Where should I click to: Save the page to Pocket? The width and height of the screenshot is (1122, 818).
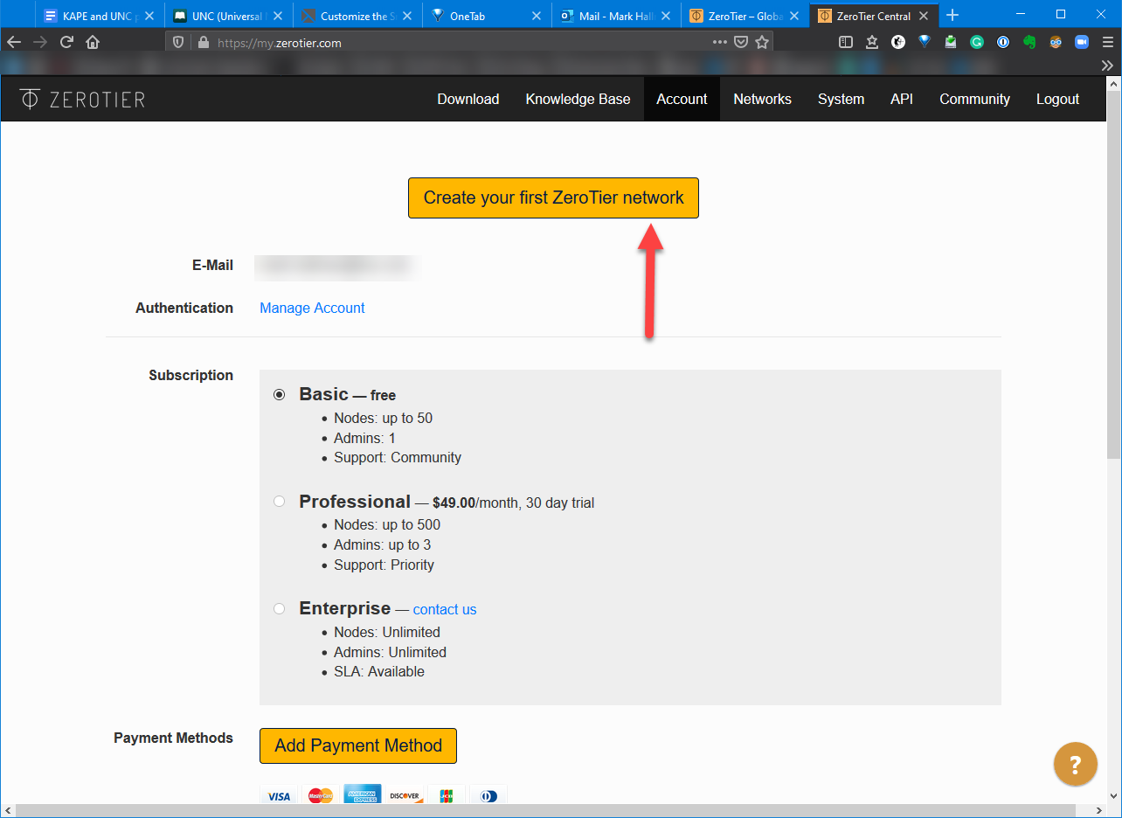pos(741,42)
